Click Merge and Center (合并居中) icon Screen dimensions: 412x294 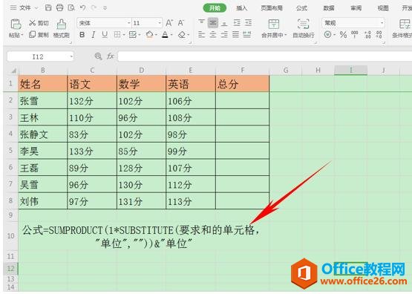[273, 24]
